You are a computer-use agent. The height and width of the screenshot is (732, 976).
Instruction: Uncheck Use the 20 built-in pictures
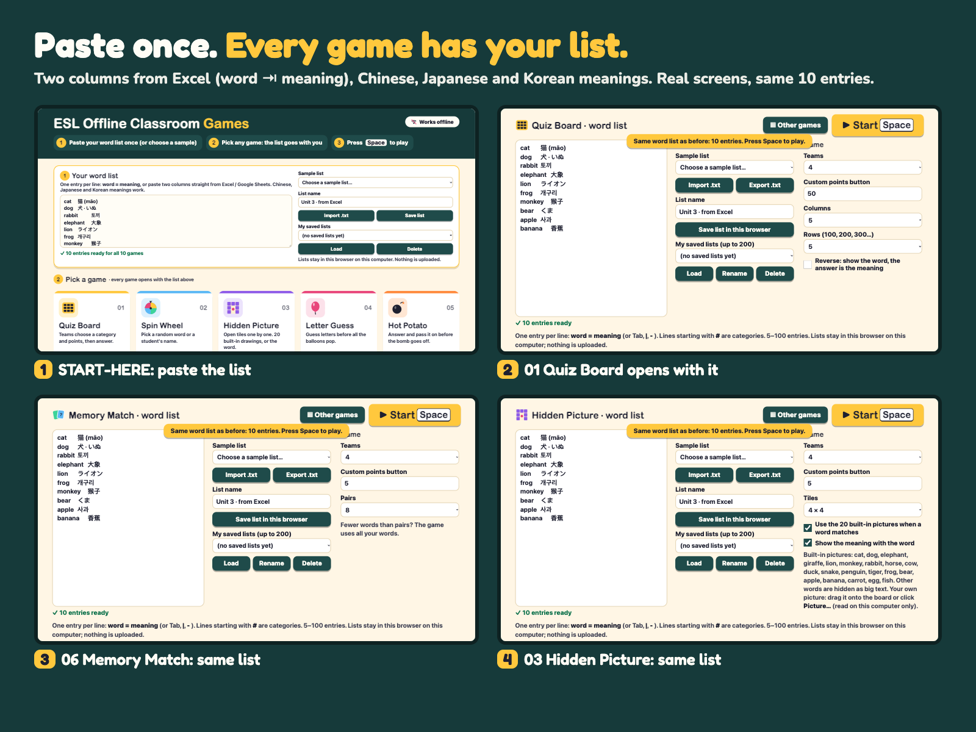[x=808, y=528]
